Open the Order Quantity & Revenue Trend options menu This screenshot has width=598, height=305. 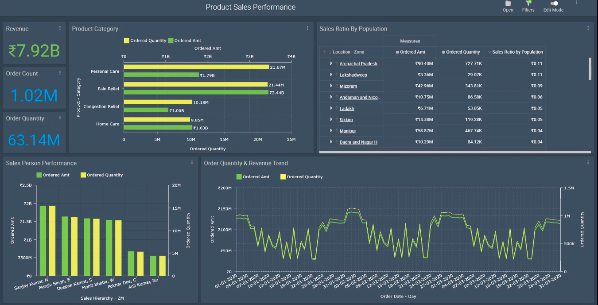(x=588, y=163)
